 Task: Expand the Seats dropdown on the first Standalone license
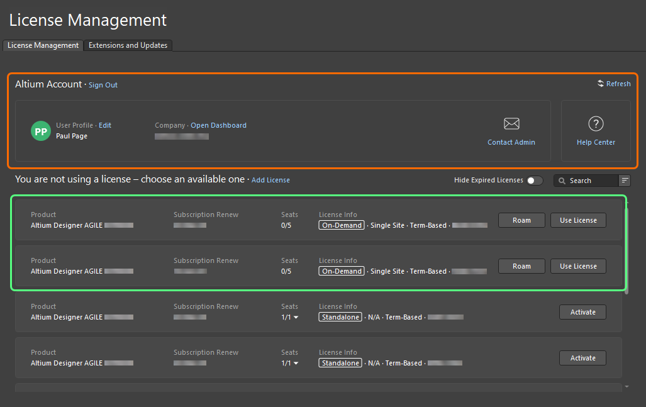click(296, 317)
